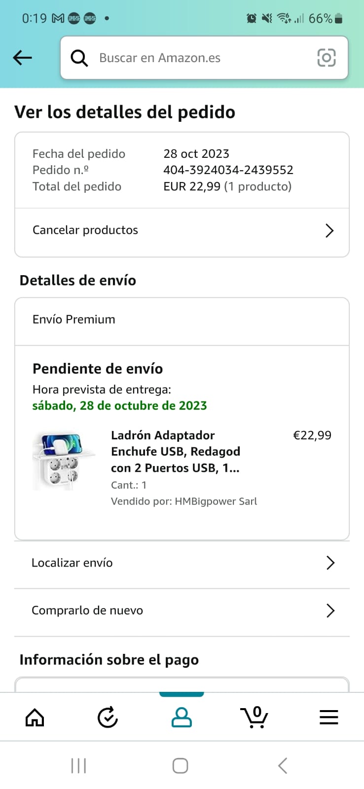Expand the Localizar envío chevron

click(x=330, y=563)
